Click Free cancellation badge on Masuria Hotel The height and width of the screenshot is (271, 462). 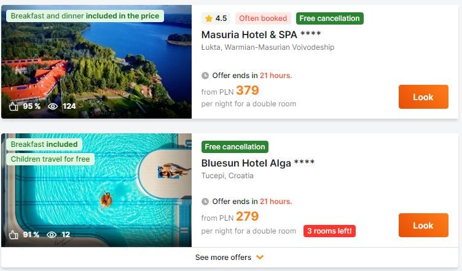point(329,18)
